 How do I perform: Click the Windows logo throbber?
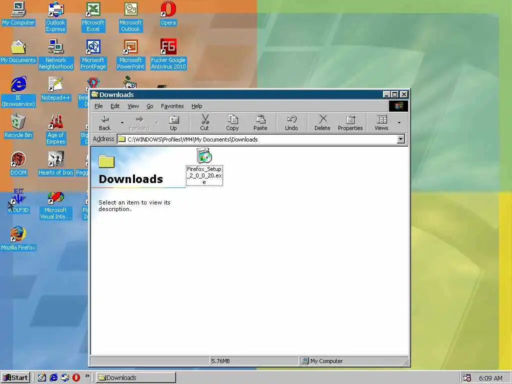398,106
